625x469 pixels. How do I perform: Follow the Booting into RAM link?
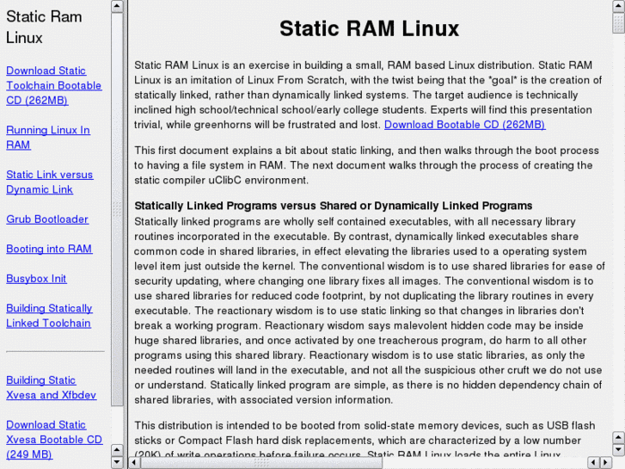(x=49, y=249)
